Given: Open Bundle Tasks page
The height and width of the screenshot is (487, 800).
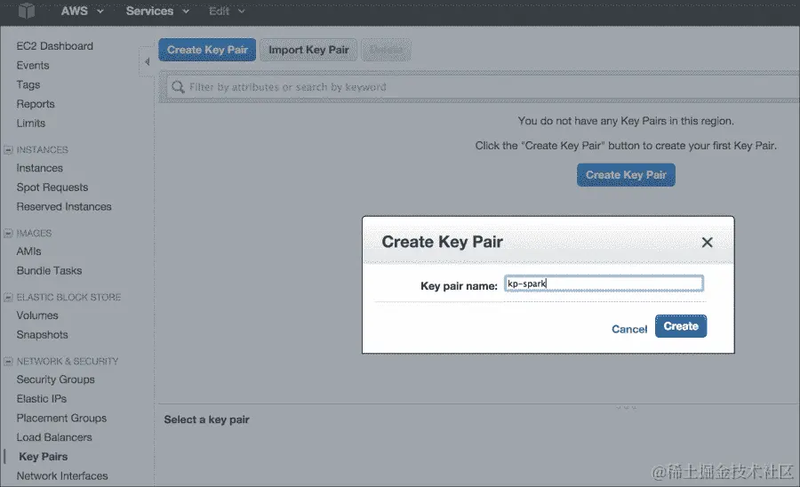Looking at the screenshot, I should coord(49,271).
